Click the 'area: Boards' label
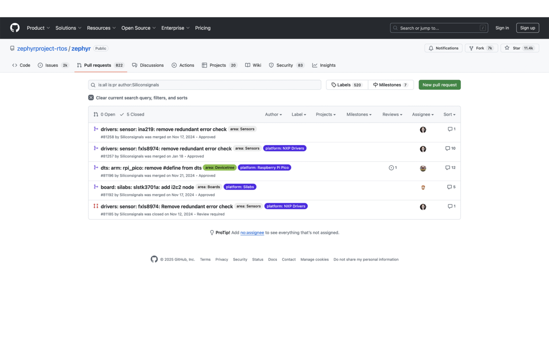Screen dimensions: 549x343 point(209,187)
